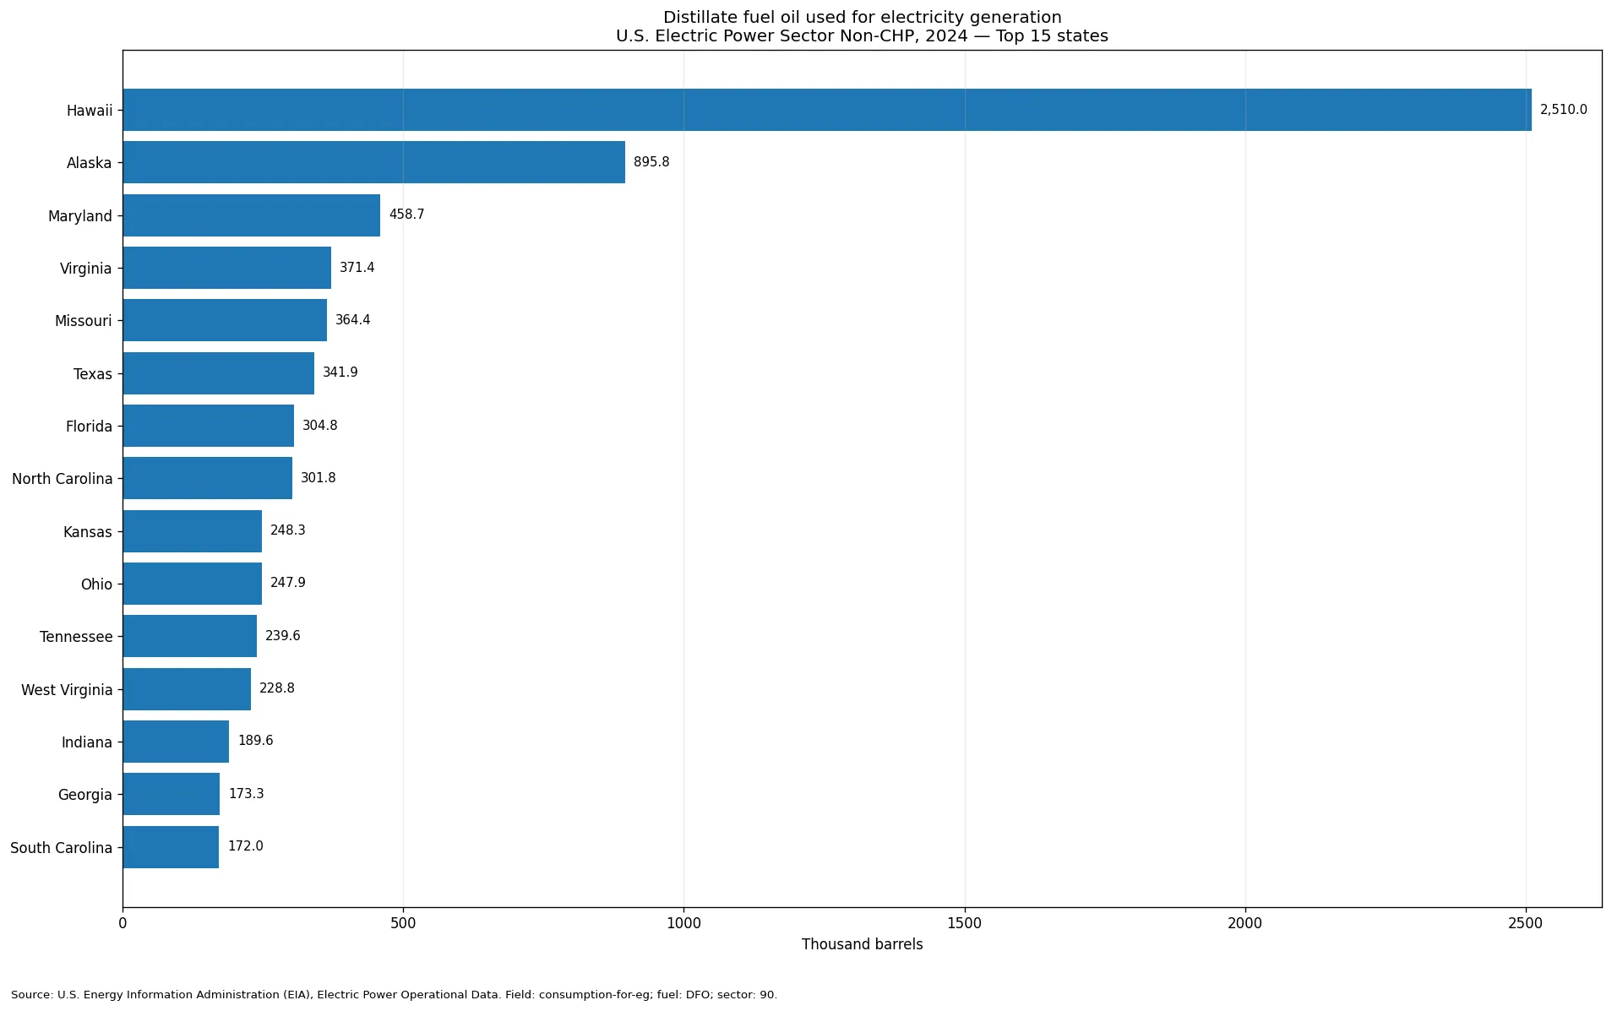This screenshot has height=1011, width=1612.
Task: Click the Ohio bar
Action: (193, 584)
